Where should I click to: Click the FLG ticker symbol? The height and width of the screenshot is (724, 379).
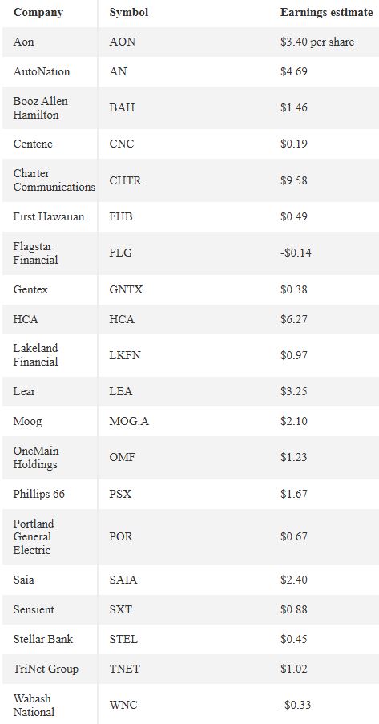point(120,253)
